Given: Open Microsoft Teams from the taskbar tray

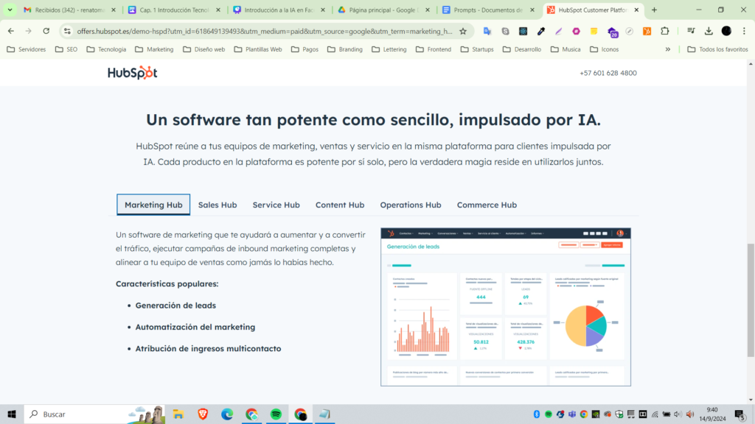Looking at the screenshot, I should point(572,414).
